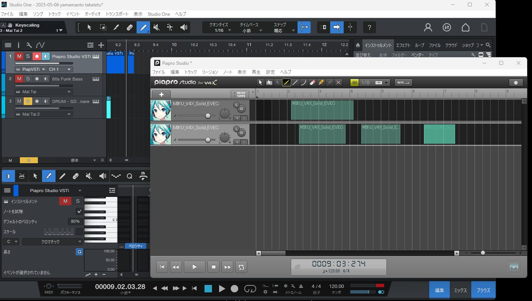This screenshot has height=301, width=532.
Task: Switch to the ループ browser tab
Action: pyautogui.click(x=419, y=45)
